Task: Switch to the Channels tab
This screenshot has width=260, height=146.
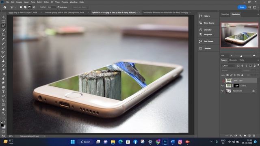Action: point(233,60)
